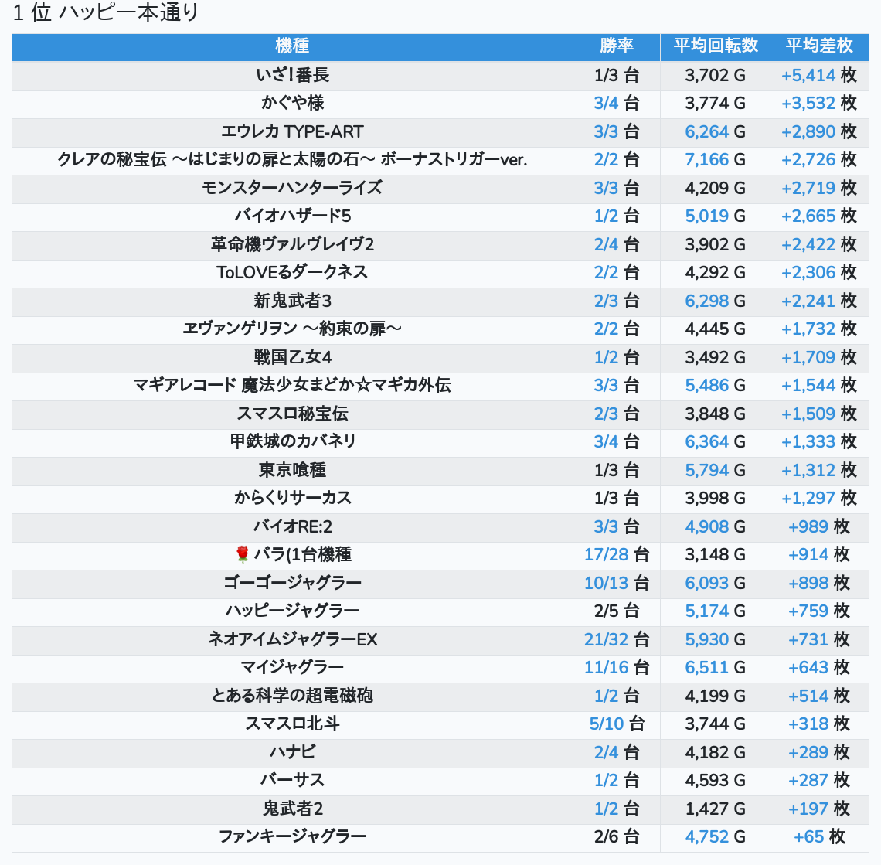This screenshot has height=865, width=881.
Task: Click バイオハザード5 average spins 5,019
Action: click(x=706, y=216)
